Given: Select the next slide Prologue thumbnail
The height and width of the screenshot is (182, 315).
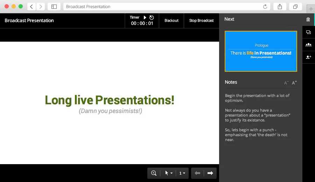Looking at the screenshot, I should [x=261, y=51].
